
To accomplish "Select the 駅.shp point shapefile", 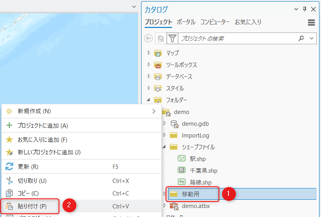I will (198, 159).
